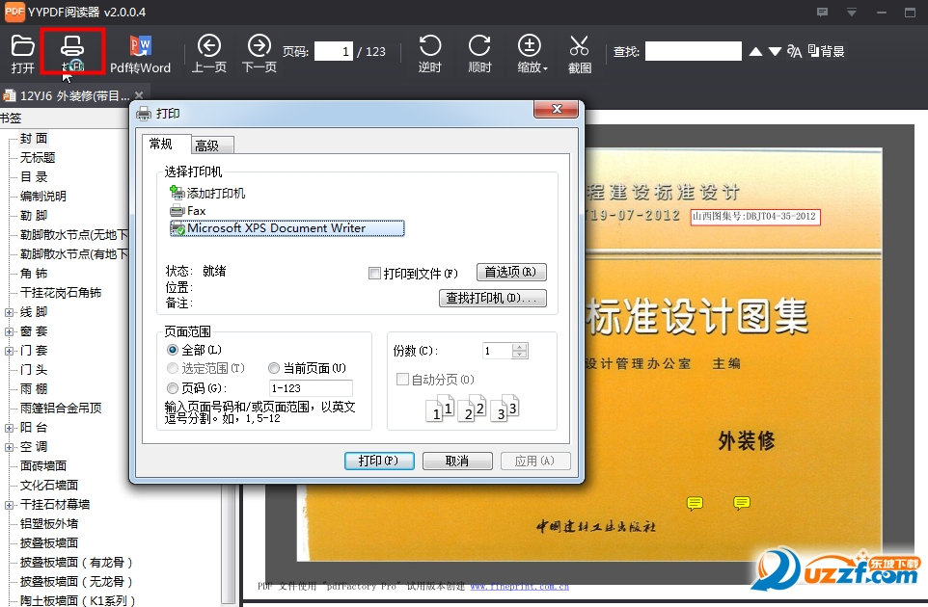Open printer 首选项 preferences
The width and height of the screenshot is (928, 607).
(x=510, y=272)
